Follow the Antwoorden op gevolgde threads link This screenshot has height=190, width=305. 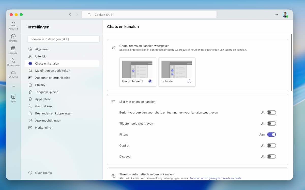pos(215,178)
